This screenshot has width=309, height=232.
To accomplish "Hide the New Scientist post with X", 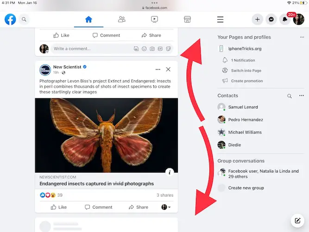I will pos(168,69).
